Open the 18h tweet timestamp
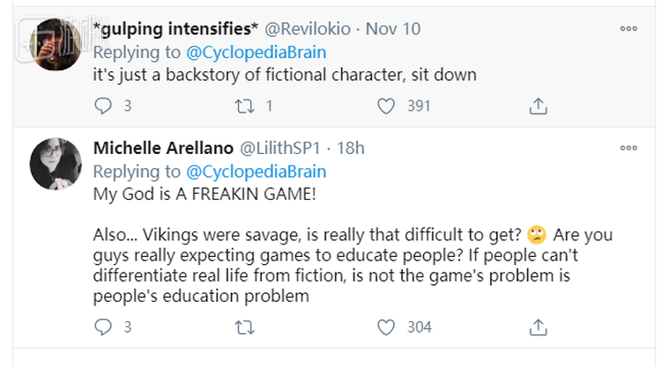This screenshot has height=366, width=661. click(351, 148)
